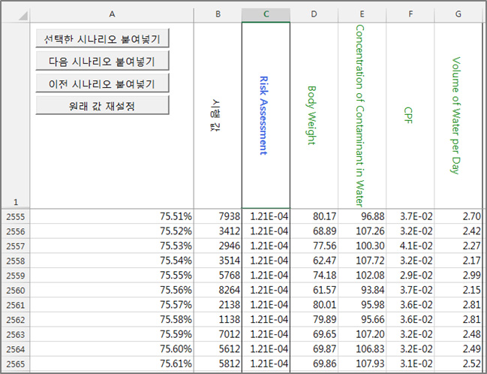Click cell showing 75.58%
Screen dimensions: 487x374
[112, 320]
